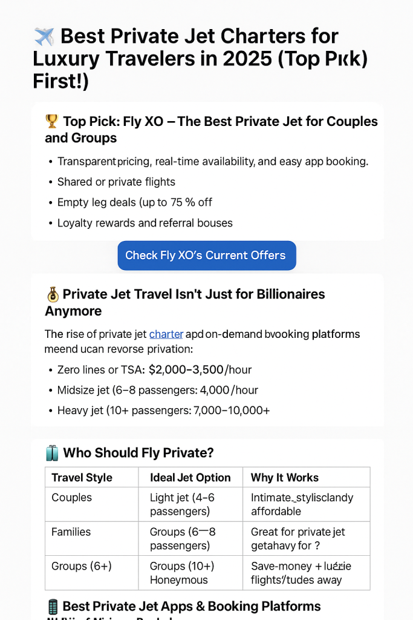Click Loyalty rewards and referral bullet
Image resolution: width=413 pixels, height=620 pixels.
[x=145, y=223]
